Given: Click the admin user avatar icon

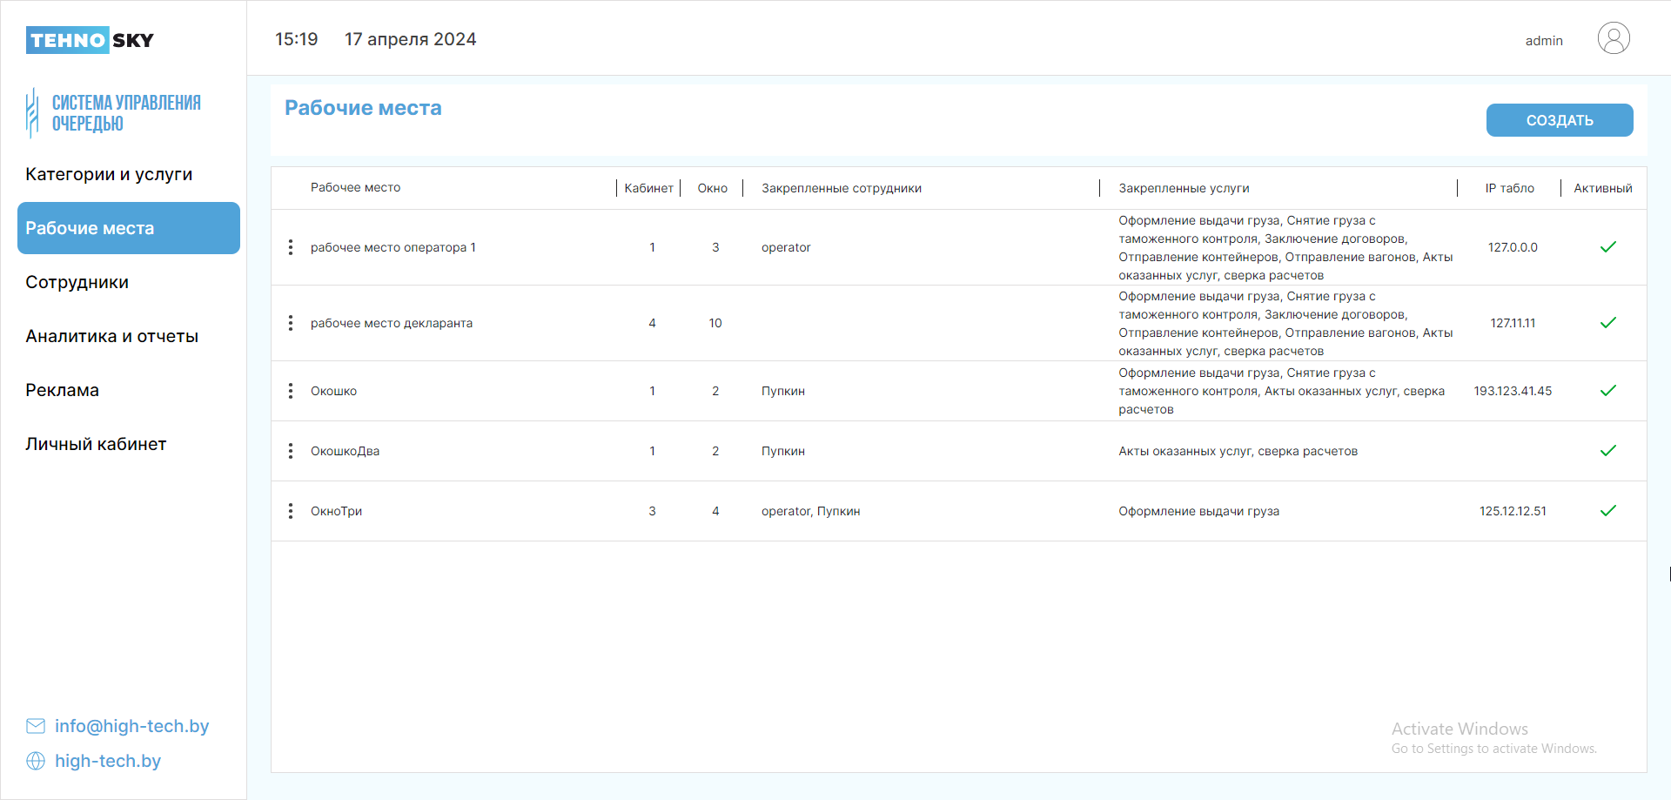Looking at the screenshot, I should coord(1613,39).
